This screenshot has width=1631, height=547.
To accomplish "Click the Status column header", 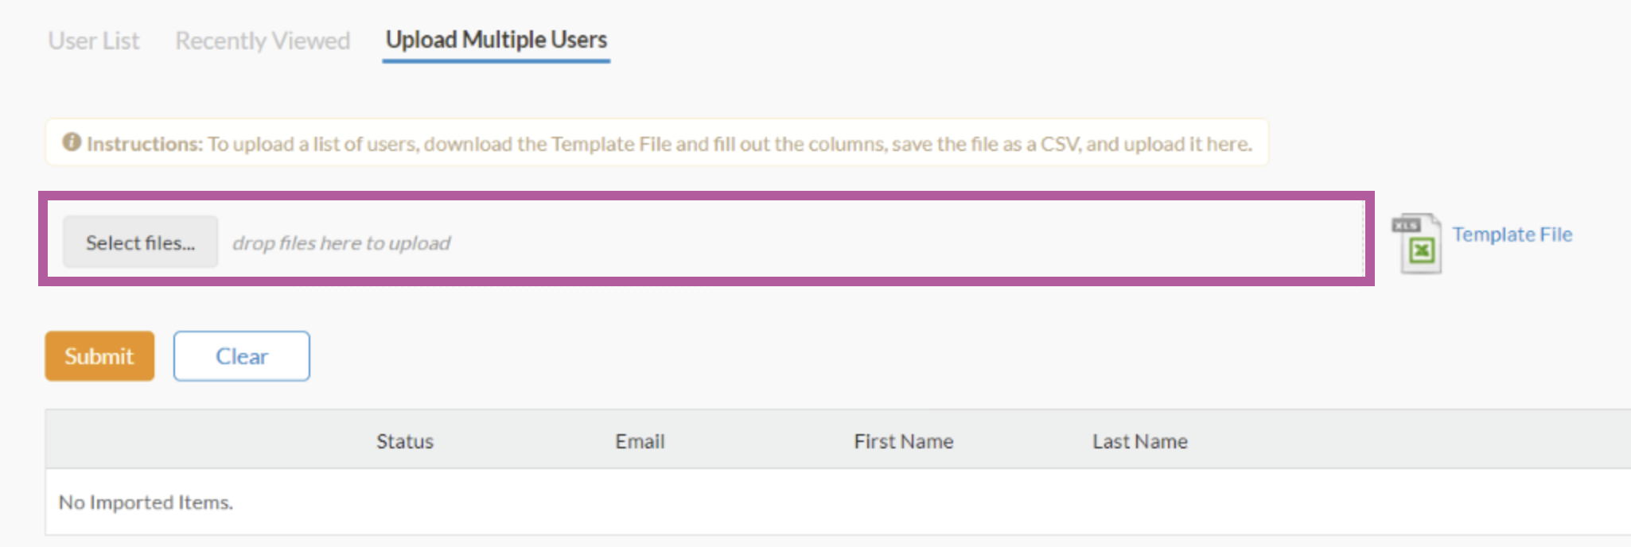I will click(x=405, y=441).
